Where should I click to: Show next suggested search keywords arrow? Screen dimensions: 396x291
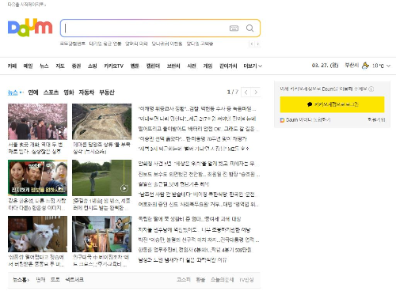[x=257, y=43]
